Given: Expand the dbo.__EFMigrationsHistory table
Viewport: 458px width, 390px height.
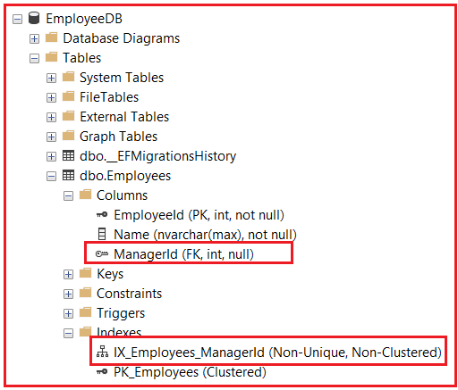Looking at the screenshot, I should [51, 157].
